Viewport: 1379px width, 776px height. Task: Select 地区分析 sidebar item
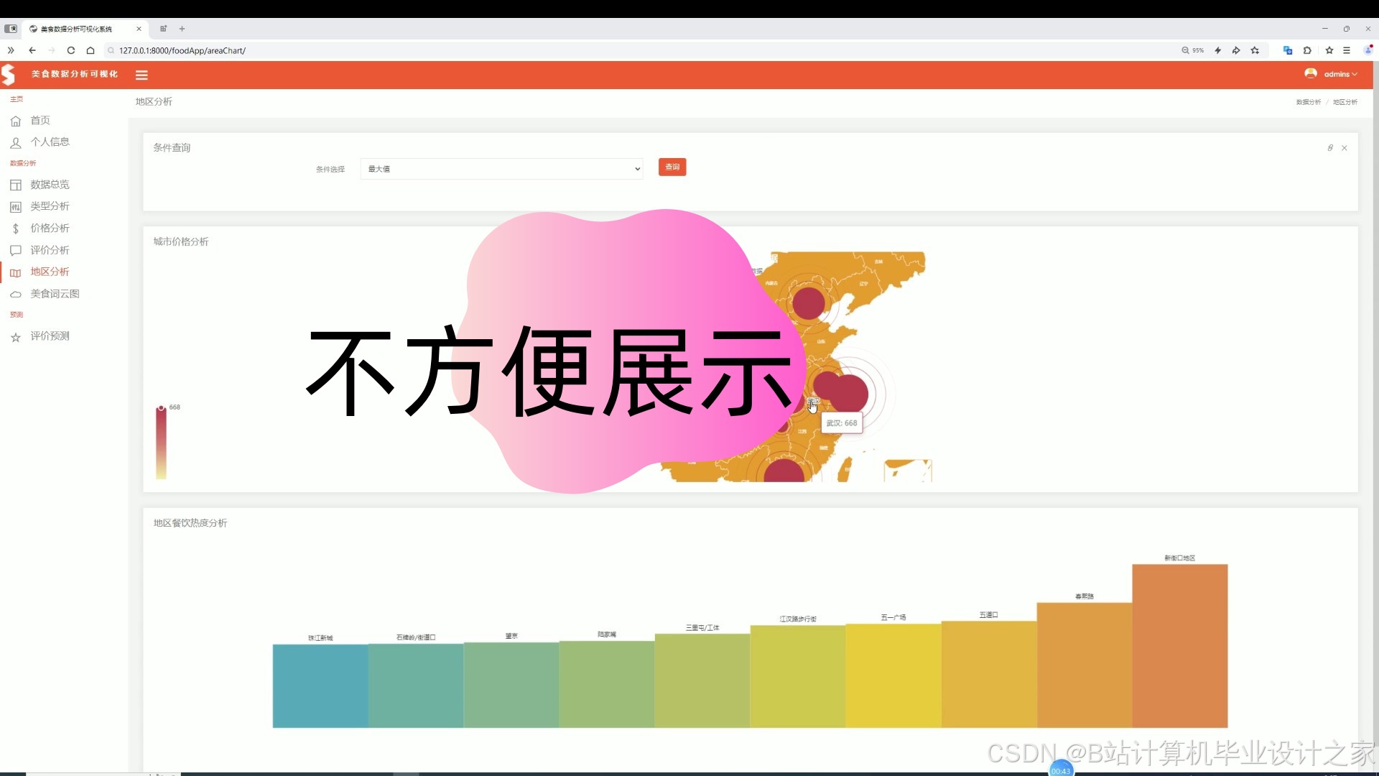coord(50,272)
